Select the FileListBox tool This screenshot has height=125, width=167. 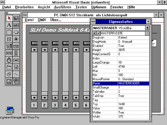coord(16,67)
